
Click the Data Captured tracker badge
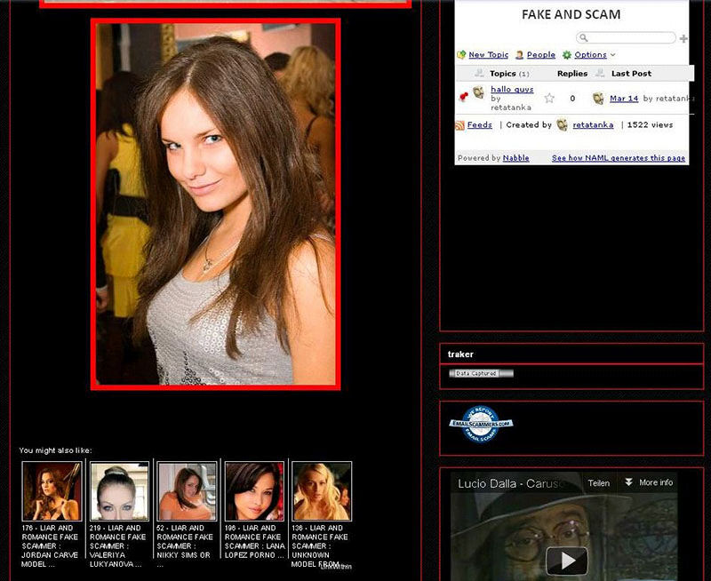481,373
